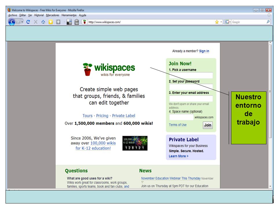Click the 'Join Now!' heading
278x209 pixels.
180,64
